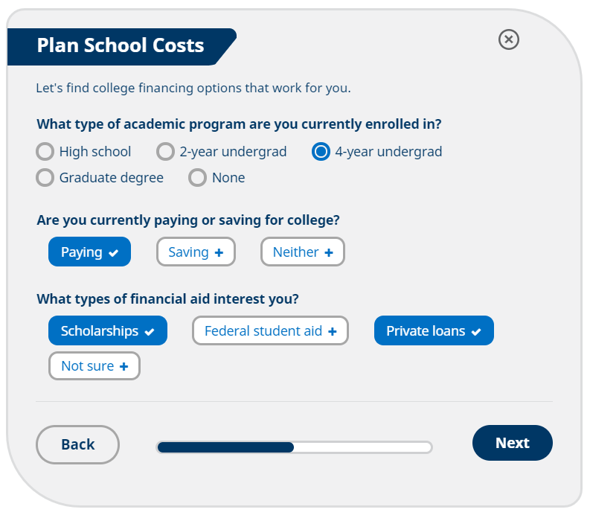
Task: Click the plus icon on Saving chip
Action: pyautogui.click(x=219, y=252)
